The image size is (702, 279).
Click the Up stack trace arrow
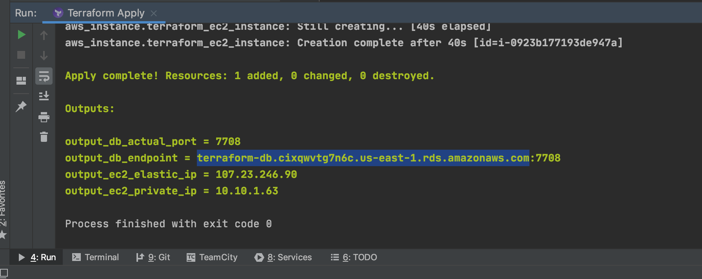44,35
